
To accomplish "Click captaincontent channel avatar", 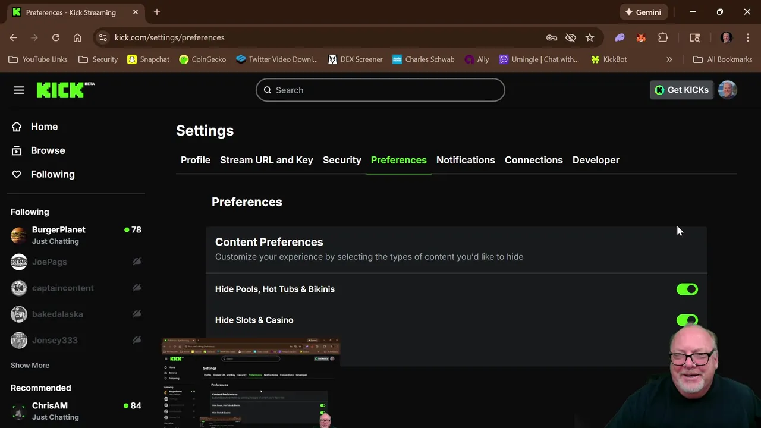I will [x=19, y=288].
